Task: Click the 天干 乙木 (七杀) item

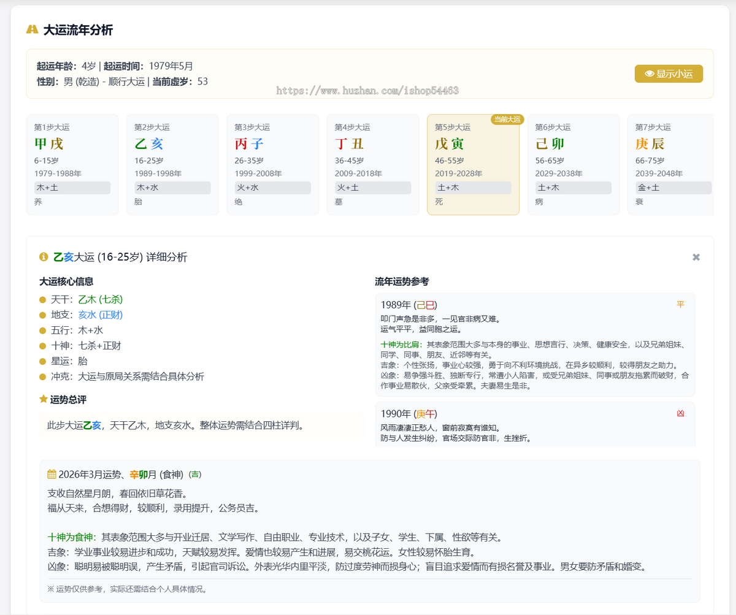Action: click(82, 299)
